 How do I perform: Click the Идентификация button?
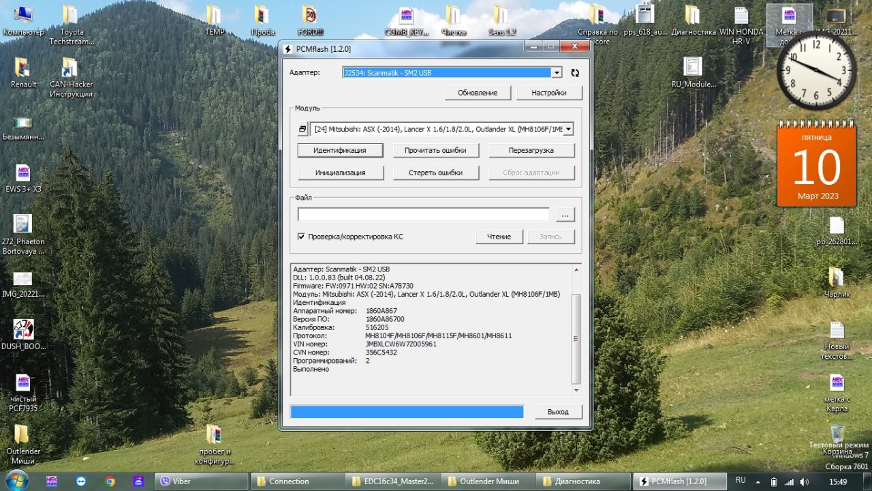pyautogui.click(x=339, y=150)
